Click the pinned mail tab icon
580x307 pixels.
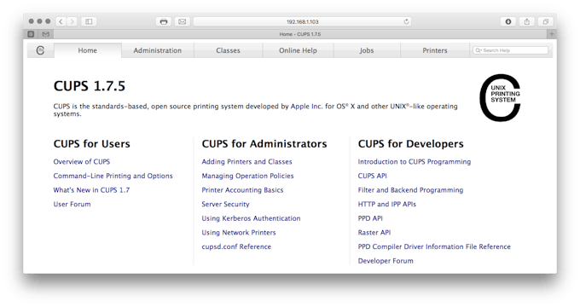point(46,34)
